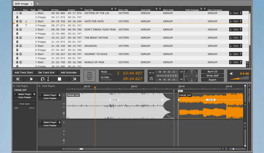This screenshot has width=264, height=153.
Task: Adjust horizontal zoom slider at bottom right
Action: pos(233,149)
